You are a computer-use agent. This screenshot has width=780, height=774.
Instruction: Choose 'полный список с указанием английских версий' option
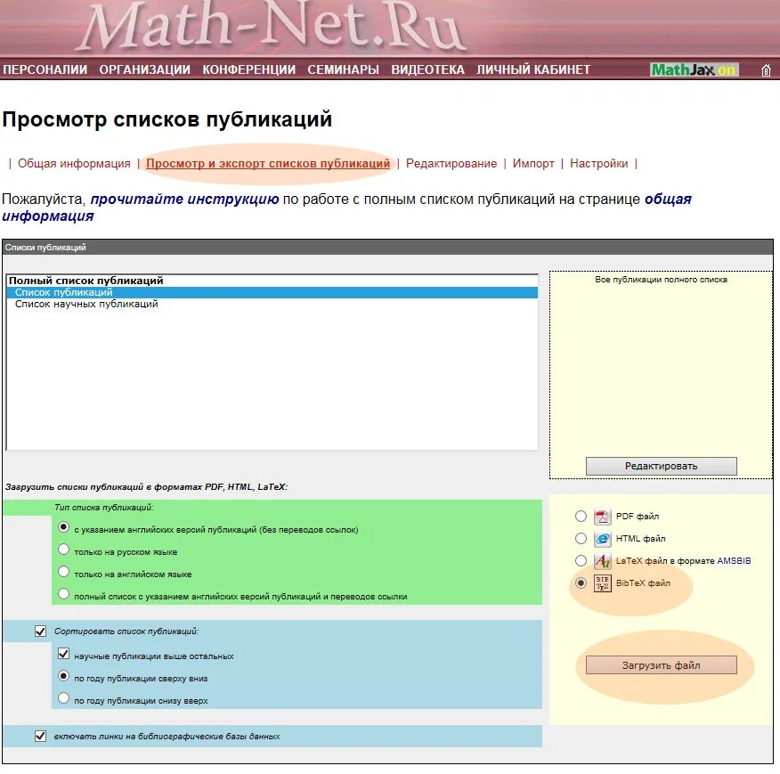64,593
